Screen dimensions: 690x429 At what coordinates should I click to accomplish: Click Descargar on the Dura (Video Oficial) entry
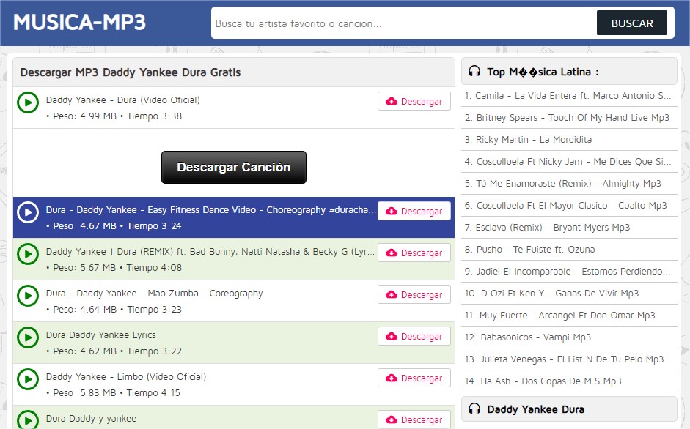coord(414,101)
